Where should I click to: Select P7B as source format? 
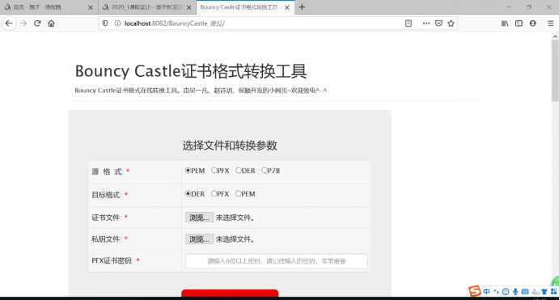(x=265, y=171)
